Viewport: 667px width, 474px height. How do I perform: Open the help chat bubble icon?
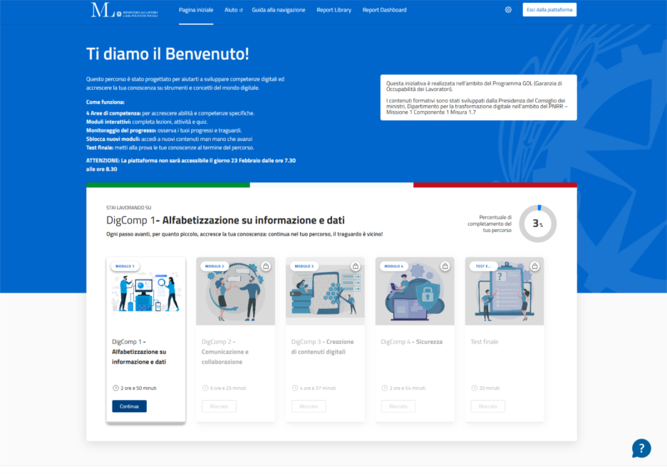tap(641, 448)
